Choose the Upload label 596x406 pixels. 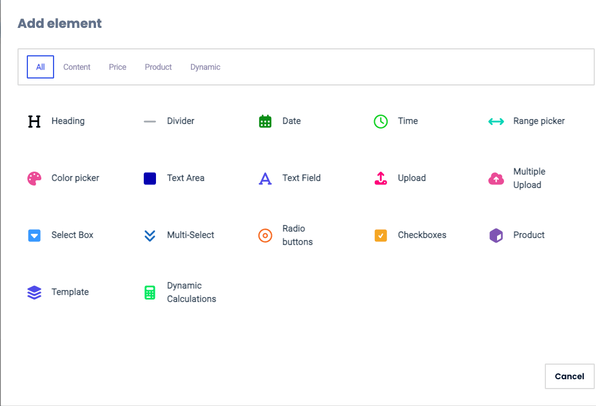coord(411,178)
